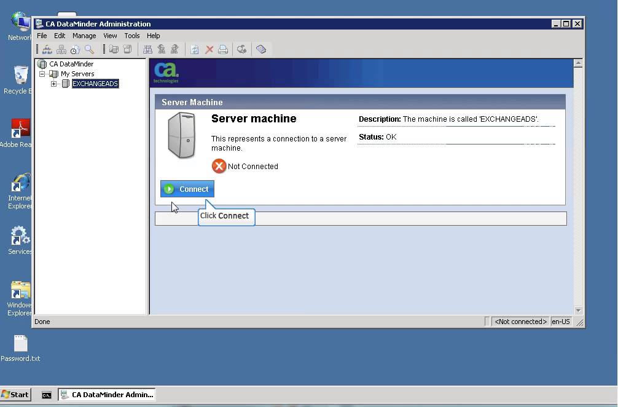Click the empty field below the Connect panel
This screenshot has height=407, width=618.
[361, 218]
